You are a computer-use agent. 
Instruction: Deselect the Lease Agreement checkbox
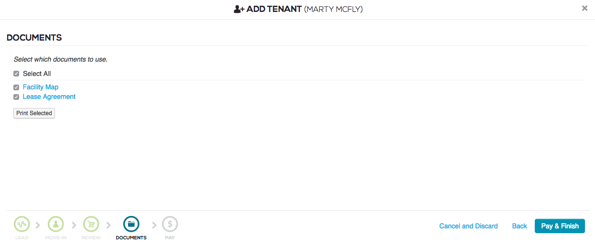click(x=16, y=97)
